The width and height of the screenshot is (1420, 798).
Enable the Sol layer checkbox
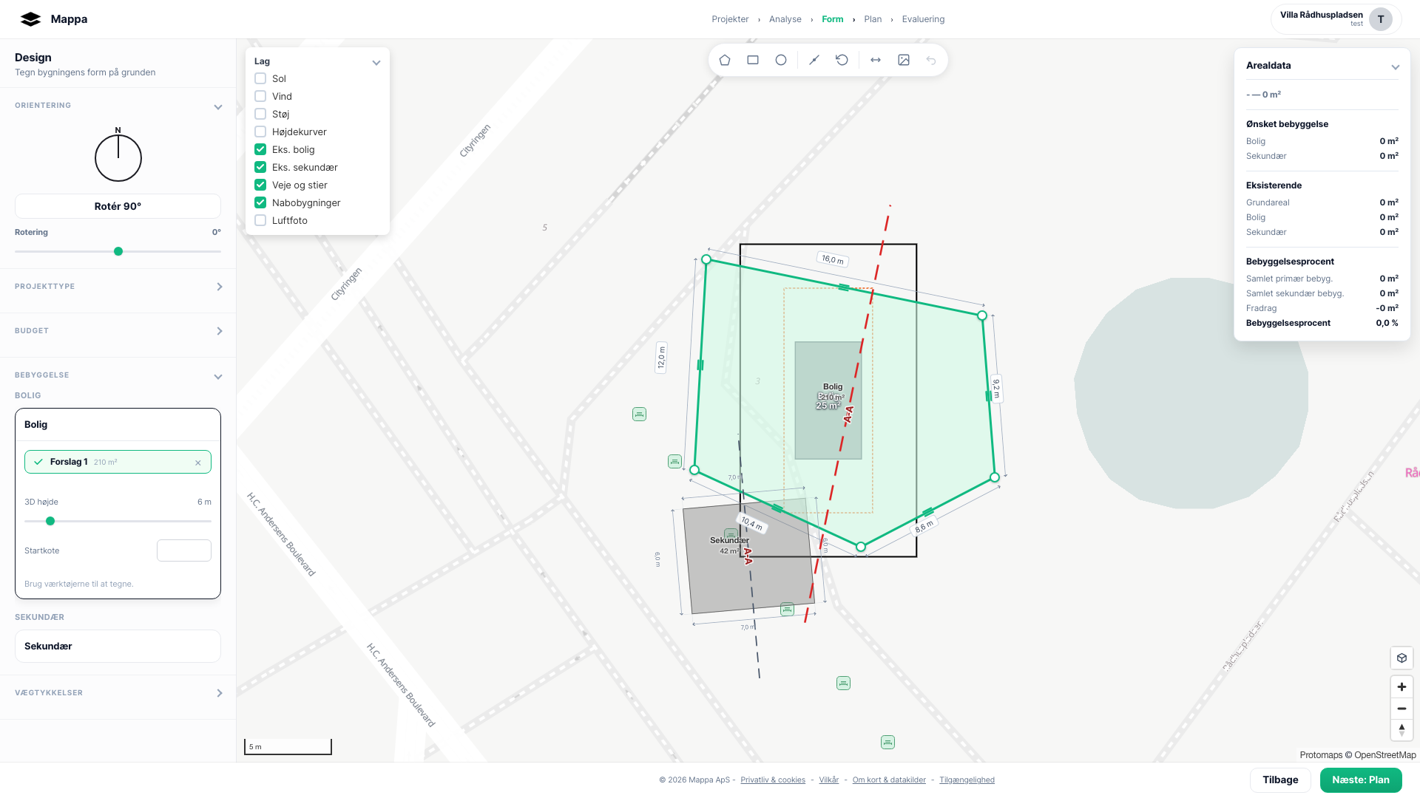pos(260,78)
